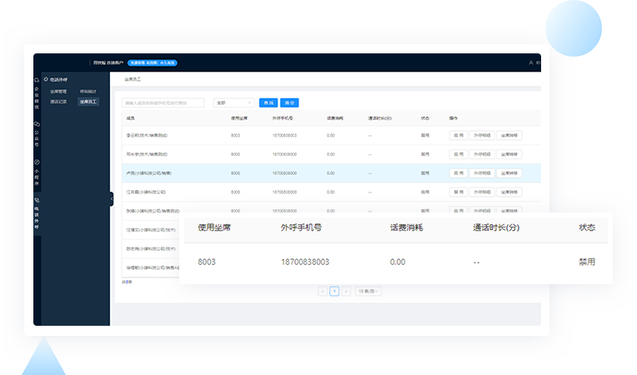
Task: Go to the previous page with the left arrow
Action: (x=322, y=292)
